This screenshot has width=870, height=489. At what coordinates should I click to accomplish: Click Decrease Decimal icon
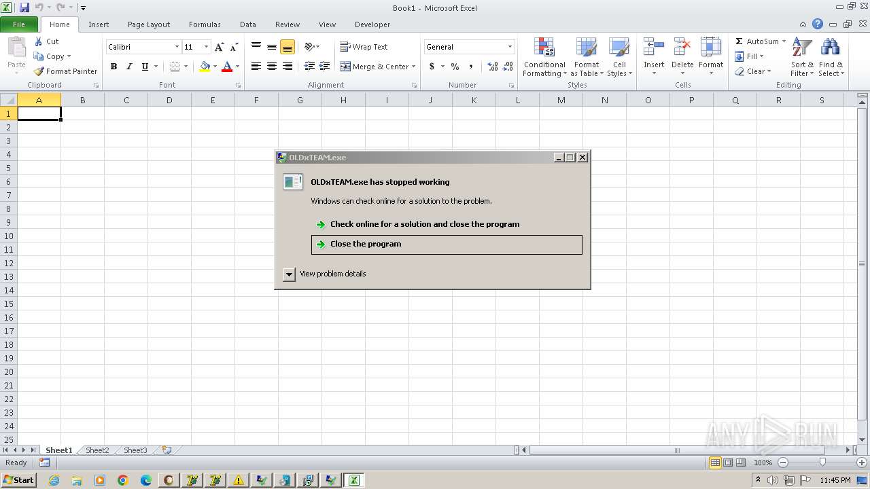508,67
